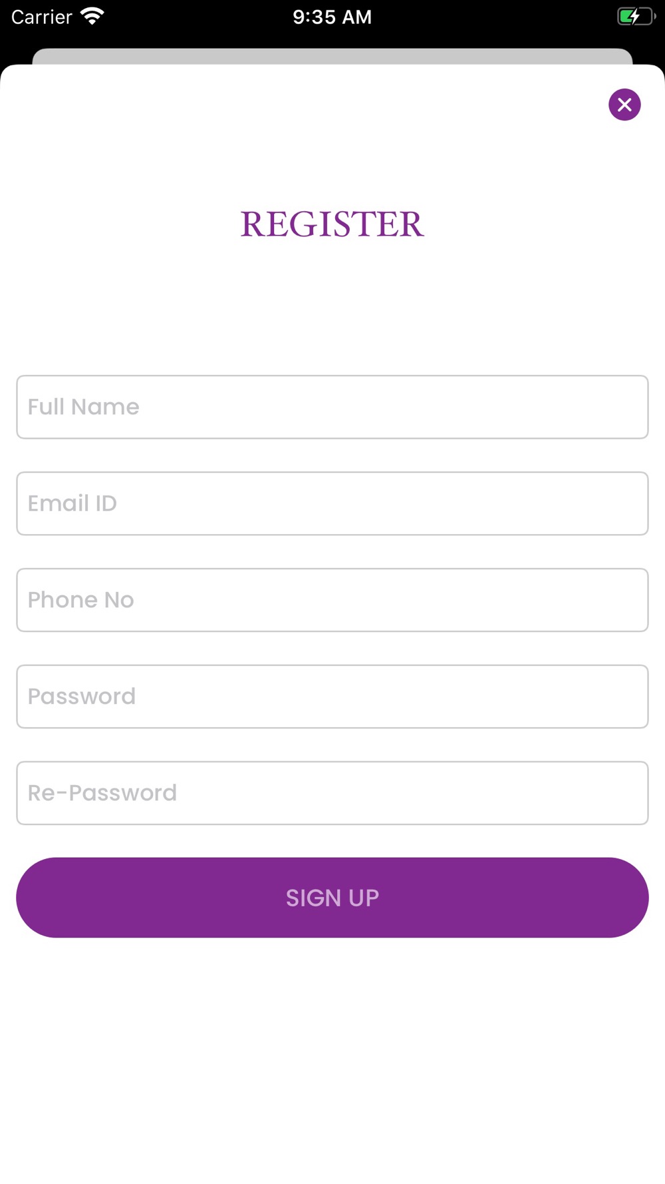The image size is (665, 1184).
Task: Submit the form with SIGN UP button
Action: 332,898
